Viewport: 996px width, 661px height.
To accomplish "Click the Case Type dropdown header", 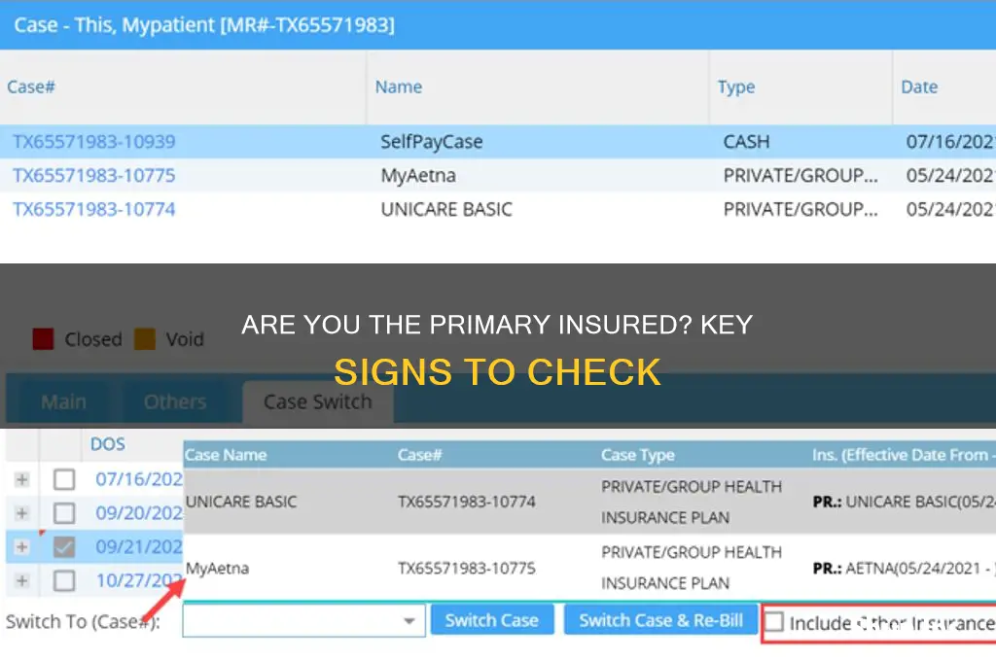I will coord(638,455).
